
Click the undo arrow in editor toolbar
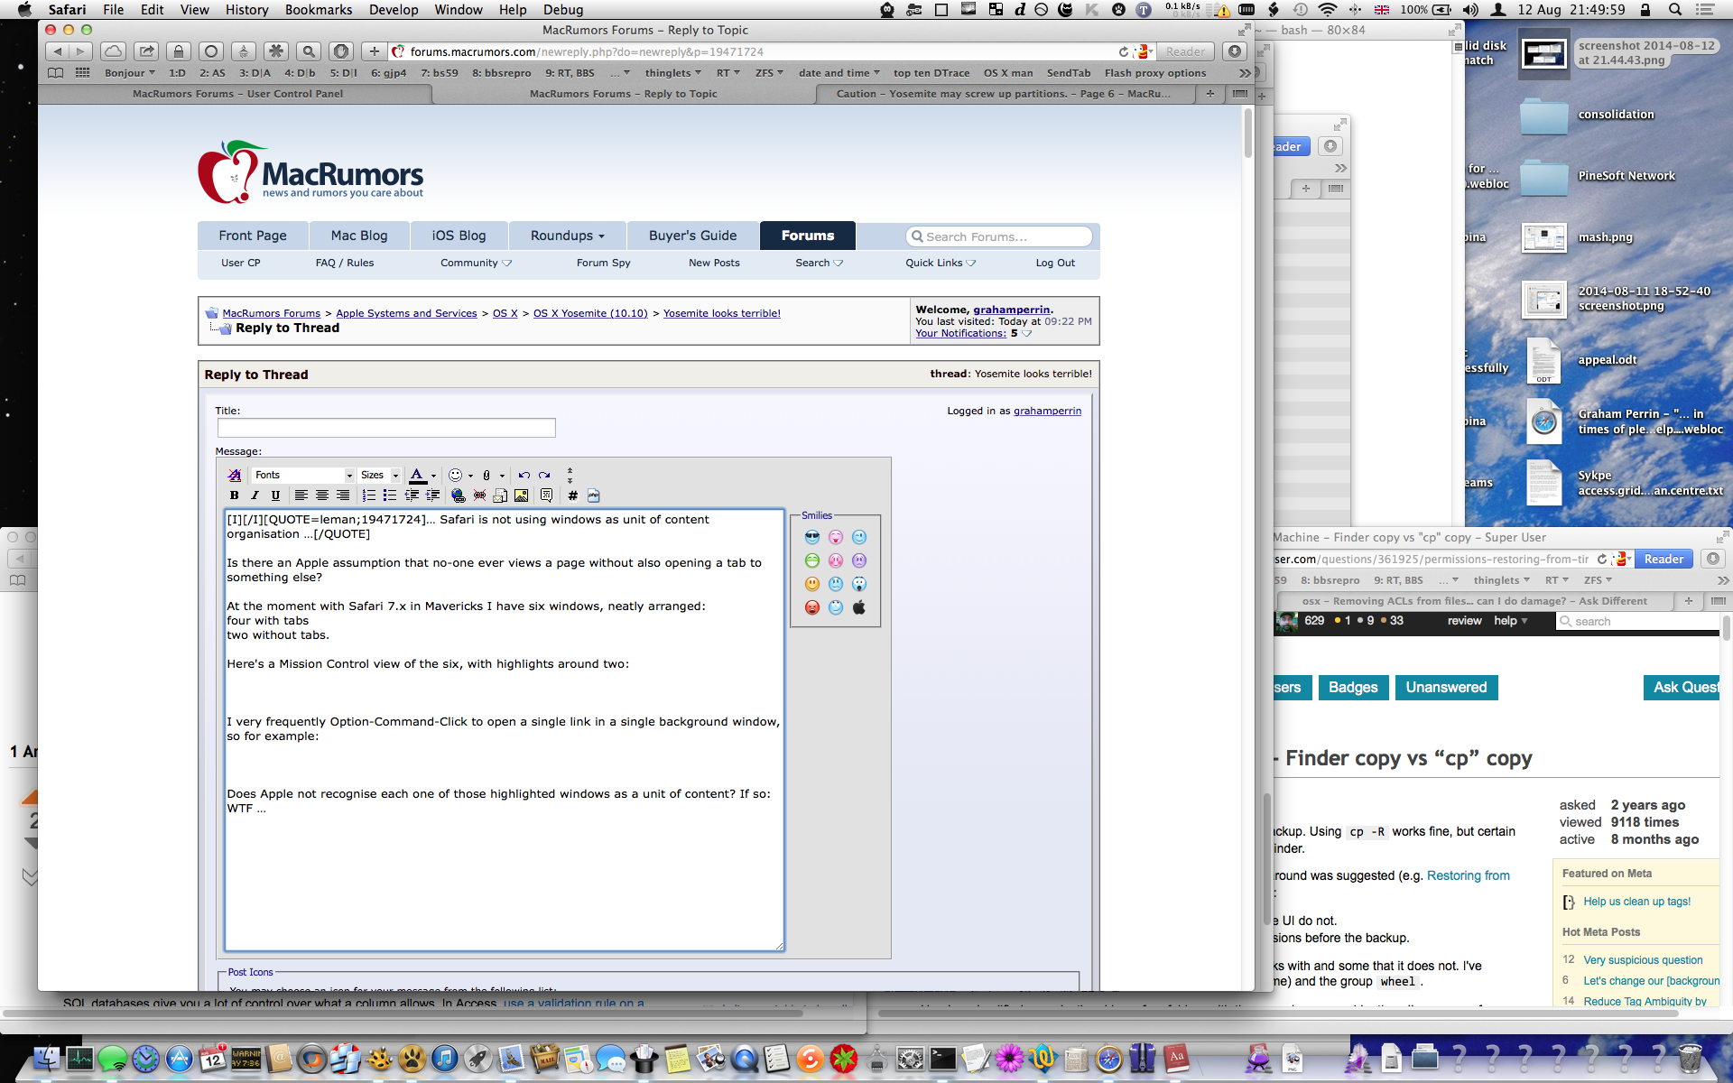pyautogui.click(x=524, y=475)
